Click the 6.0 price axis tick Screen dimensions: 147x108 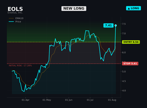(124, 52)
